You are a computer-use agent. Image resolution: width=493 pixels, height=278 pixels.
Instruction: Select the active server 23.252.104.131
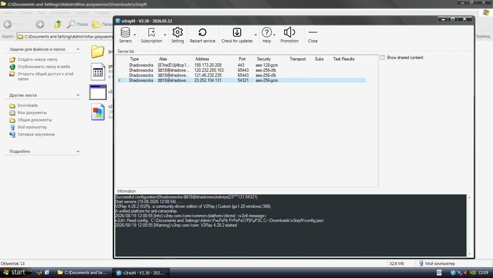click(x=241, y=80)
